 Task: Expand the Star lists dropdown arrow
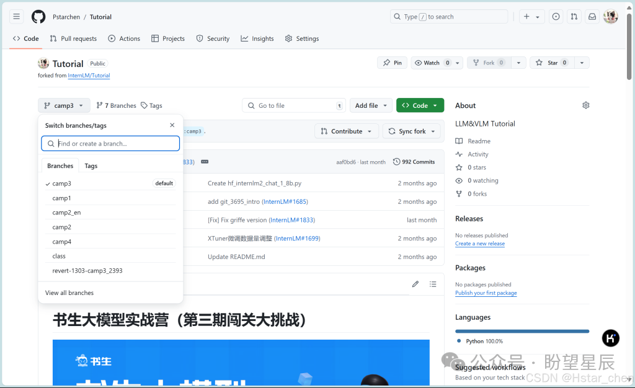point(582,63)
